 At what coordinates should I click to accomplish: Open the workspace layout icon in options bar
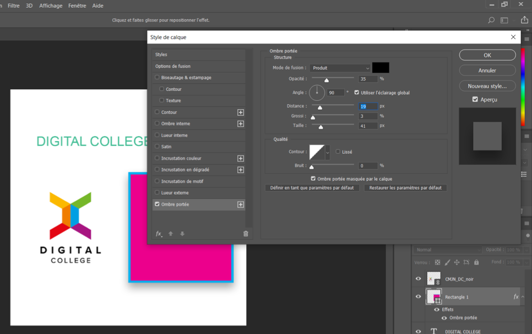(504, 20)
